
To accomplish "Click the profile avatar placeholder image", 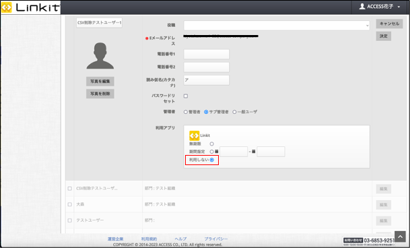I will point(100,55).
